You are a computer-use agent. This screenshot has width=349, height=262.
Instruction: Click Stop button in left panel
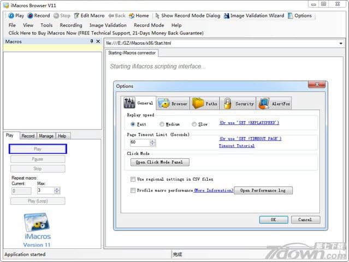pyautogui.click(x=38, y=169)
